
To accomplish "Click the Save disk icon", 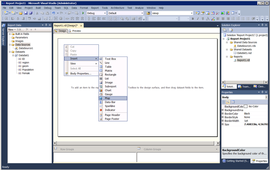I will tap(26, 13).
